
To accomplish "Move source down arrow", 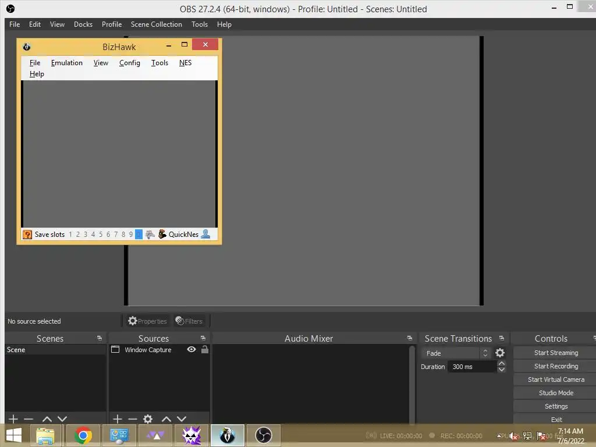I will 182,419.
